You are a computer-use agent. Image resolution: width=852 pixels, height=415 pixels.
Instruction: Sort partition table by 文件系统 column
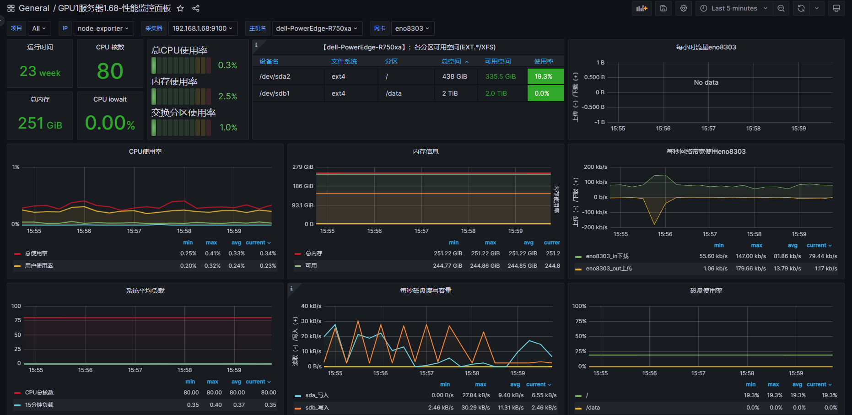pos(344,61)
